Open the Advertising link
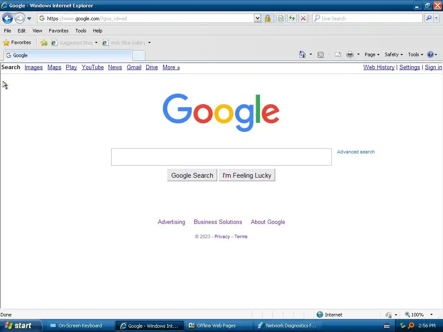This screenshot has height=332, width=443. tap(171, 222)
